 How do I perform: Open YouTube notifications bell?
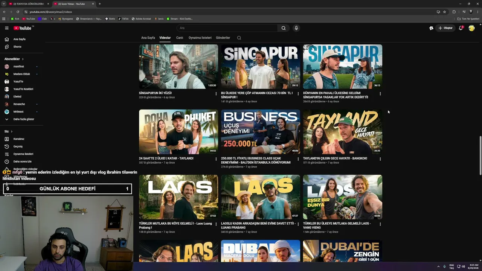click(461, 28)
